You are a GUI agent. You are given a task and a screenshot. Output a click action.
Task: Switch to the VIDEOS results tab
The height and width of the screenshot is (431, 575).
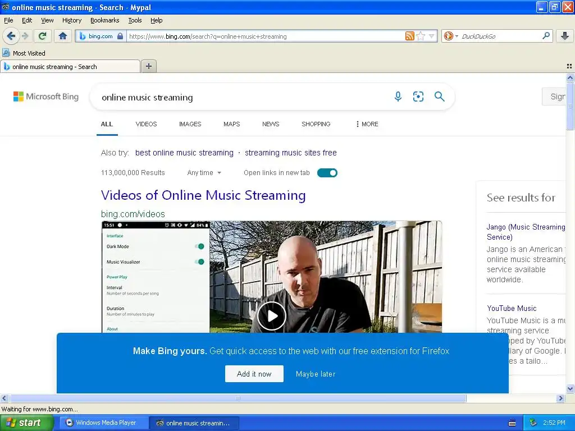146,124
